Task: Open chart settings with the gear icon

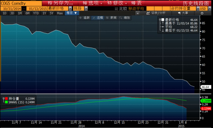Action: point(202,13)
